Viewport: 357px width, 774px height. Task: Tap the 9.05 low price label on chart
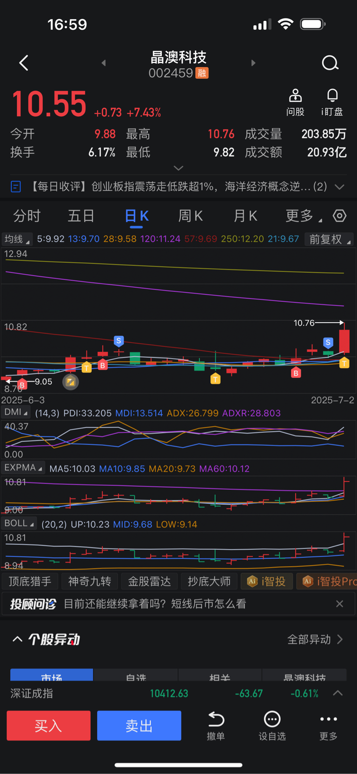click(43, 382)
